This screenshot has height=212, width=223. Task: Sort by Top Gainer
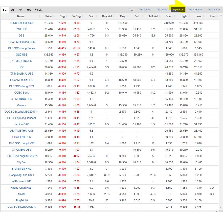point(162,10)
